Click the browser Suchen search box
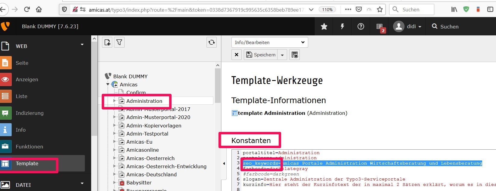496x191 pixels. (x=412, y=10)
